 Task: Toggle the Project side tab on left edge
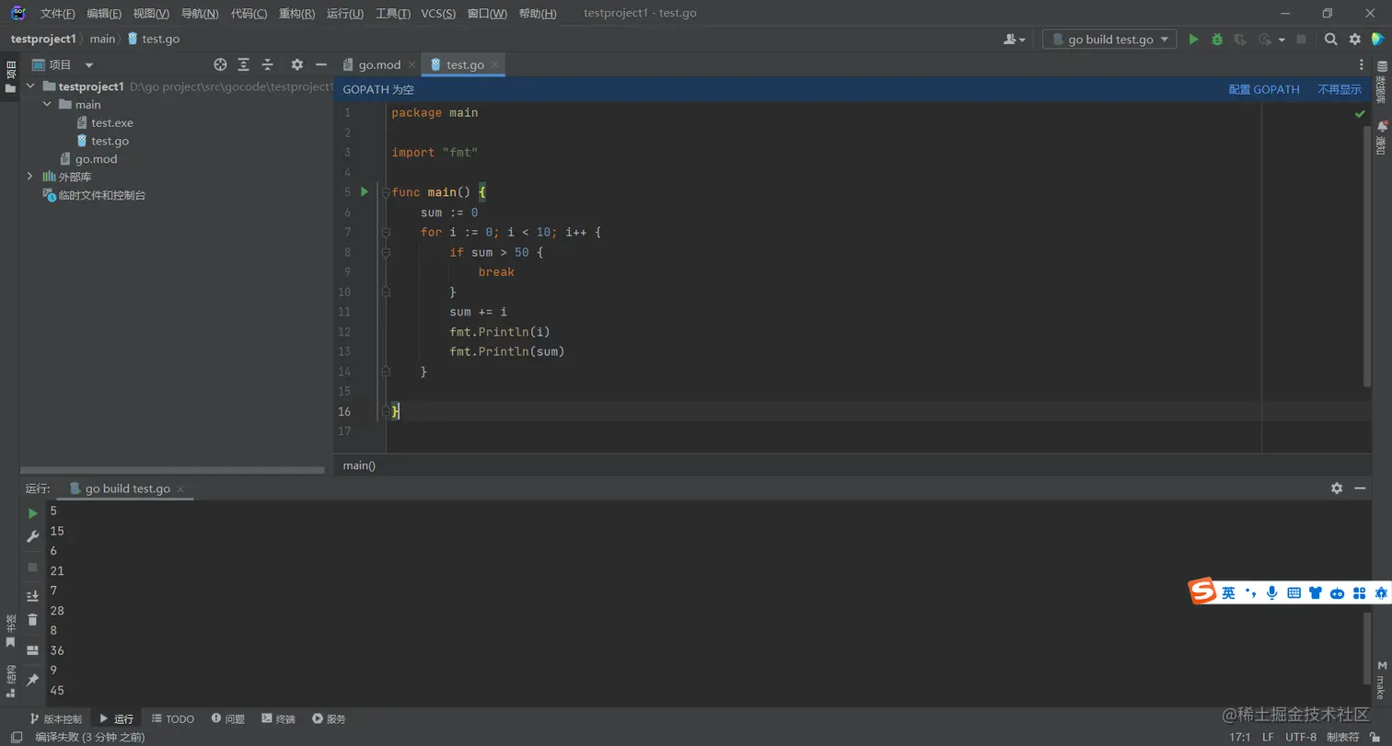(x=10, y=76)
